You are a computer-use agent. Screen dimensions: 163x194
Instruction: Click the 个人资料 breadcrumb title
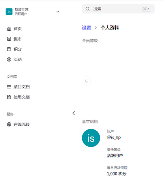tap(110, 28)
